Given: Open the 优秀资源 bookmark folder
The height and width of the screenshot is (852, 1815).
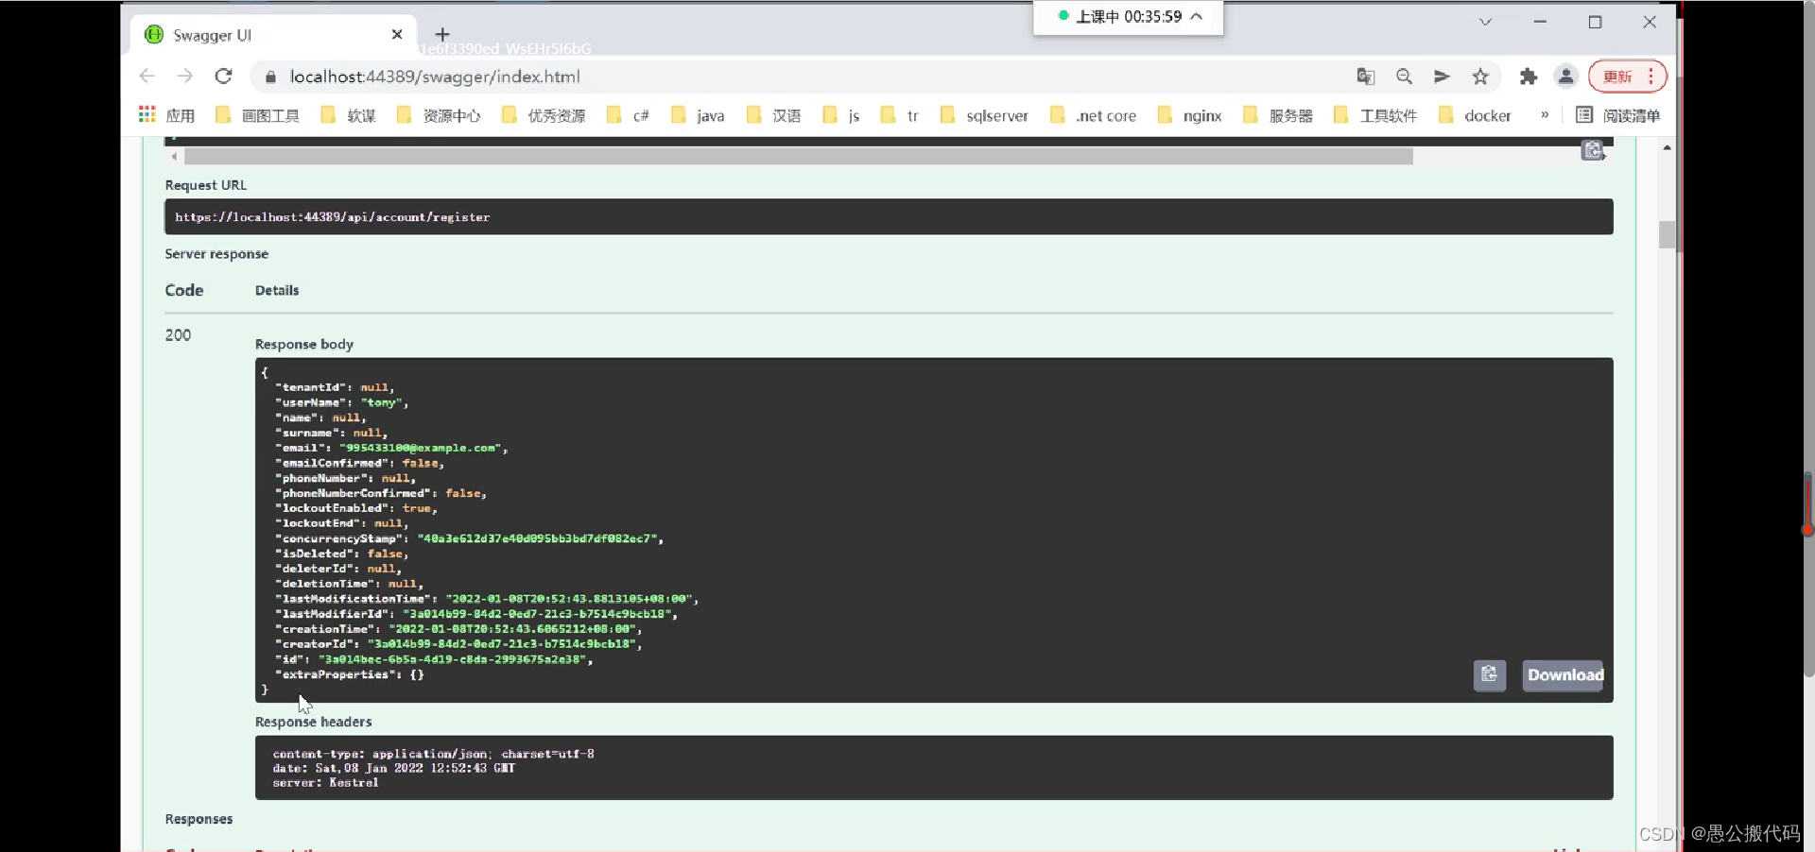Looking at the screenshot, I should pos(544,115).
